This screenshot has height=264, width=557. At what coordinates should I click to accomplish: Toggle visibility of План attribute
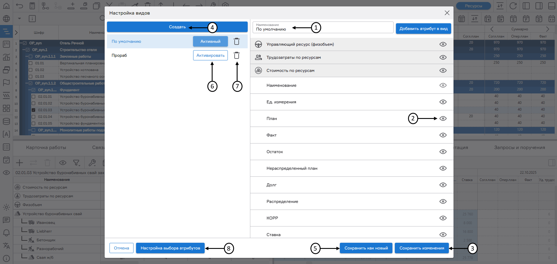point(443,119)
